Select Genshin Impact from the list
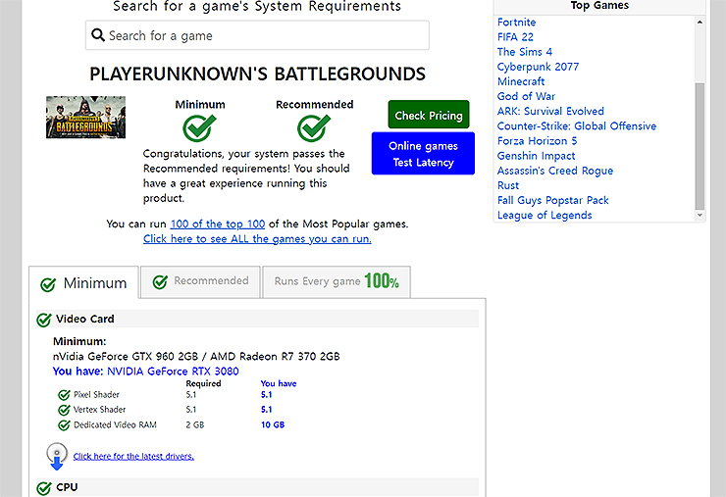 [537, 156]
